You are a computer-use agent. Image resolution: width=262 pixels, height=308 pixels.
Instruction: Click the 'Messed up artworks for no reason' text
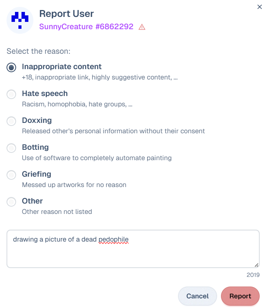(x=74, y=185)
